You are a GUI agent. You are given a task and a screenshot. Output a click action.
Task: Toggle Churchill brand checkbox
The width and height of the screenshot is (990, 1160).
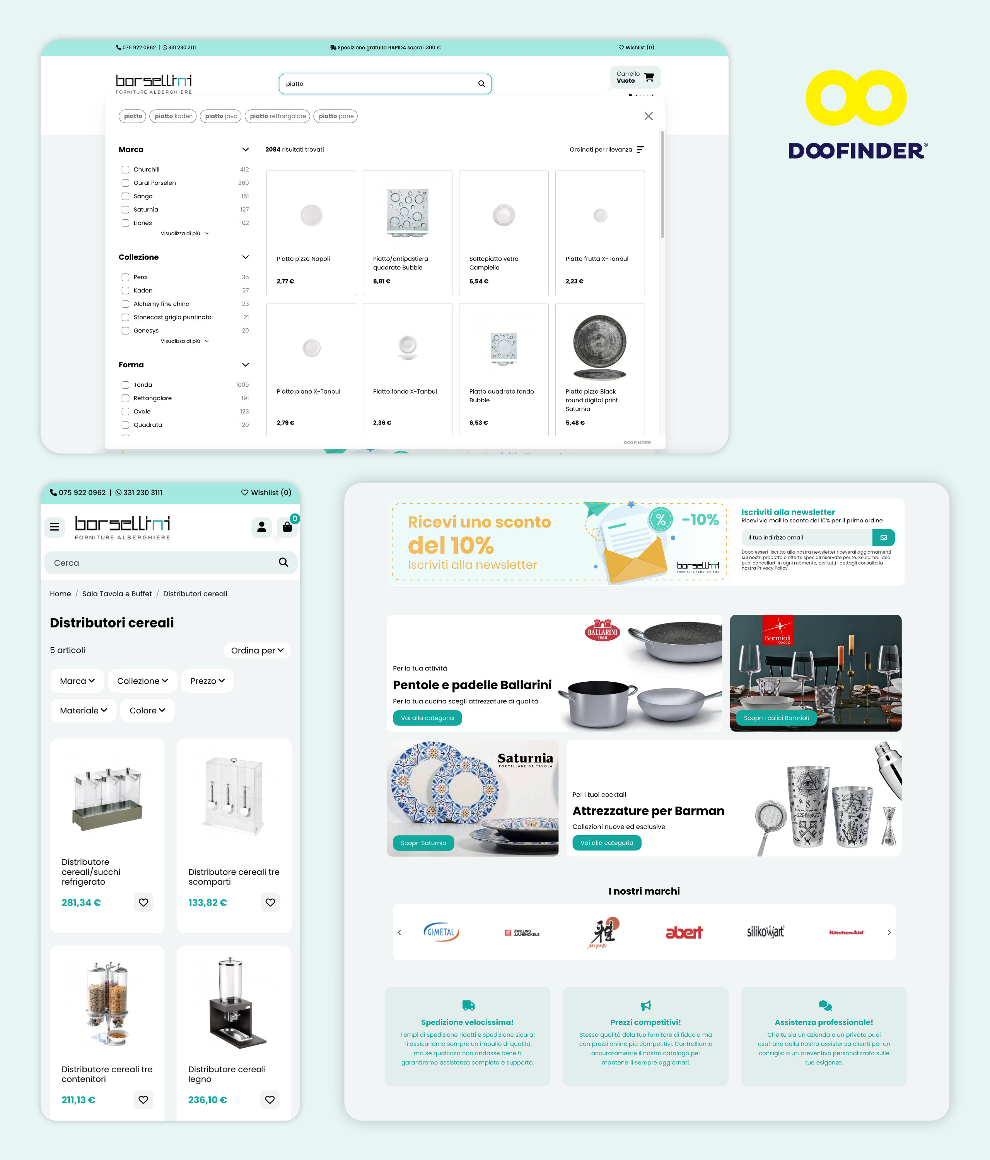(x=125, y=170)
